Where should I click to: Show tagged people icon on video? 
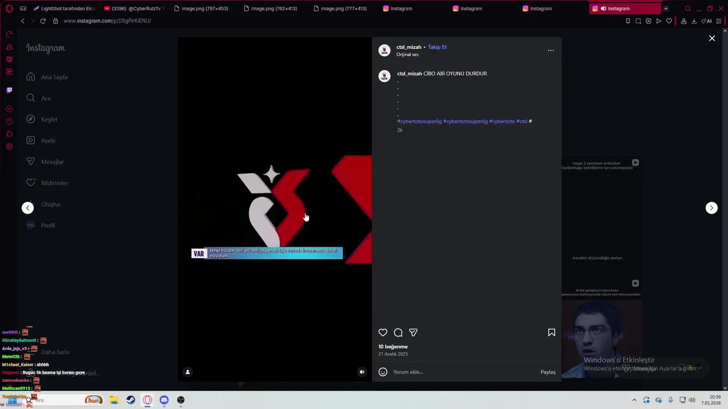(188, 372)
